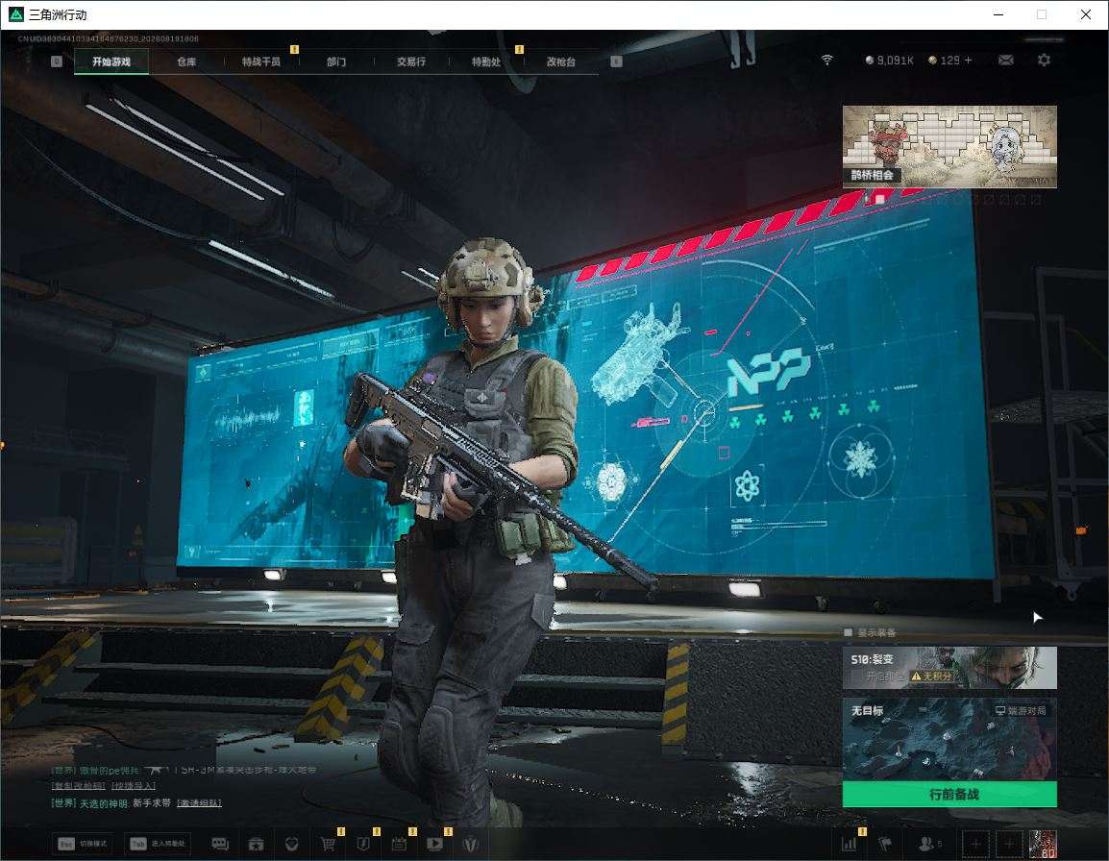Open the player avatar in bottom corner

(x=1043, y=844)
